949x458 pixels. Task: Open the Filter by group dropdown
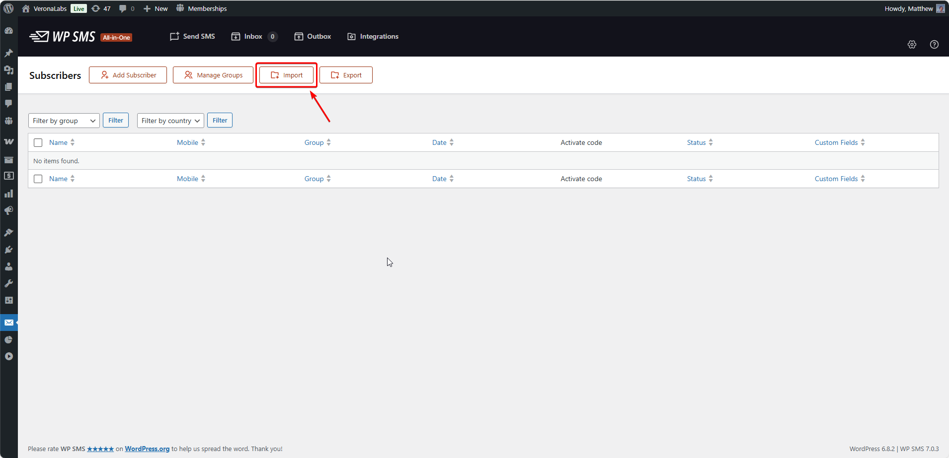pyautogui.click(x=64, y=120)
